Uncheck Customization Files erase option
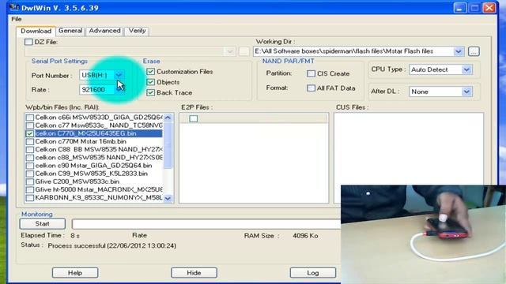Viewport: 506px width, 284px height. [x=151, y=72]
